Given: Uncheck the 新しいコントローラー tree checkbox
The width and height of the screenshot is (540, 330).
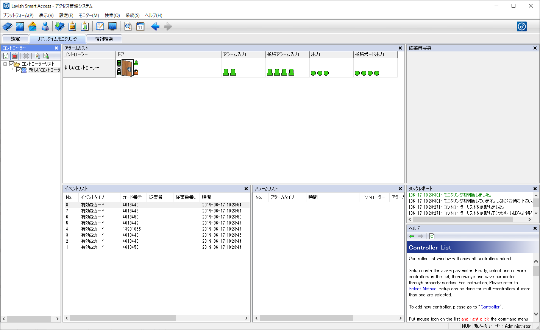Looking at the screenshot, I should tap(19, 70).
